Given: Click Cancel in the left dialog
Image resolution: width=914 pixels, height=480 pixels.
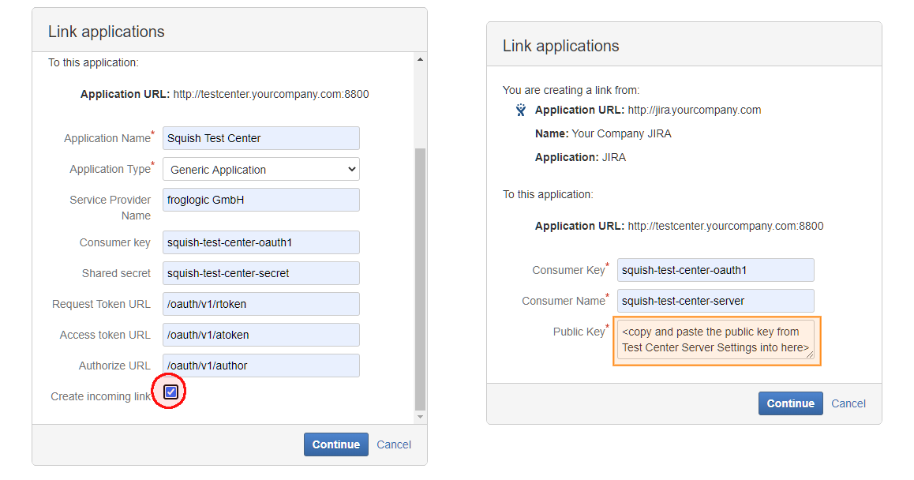Looking at the screenshot, I should coord(394,444).
